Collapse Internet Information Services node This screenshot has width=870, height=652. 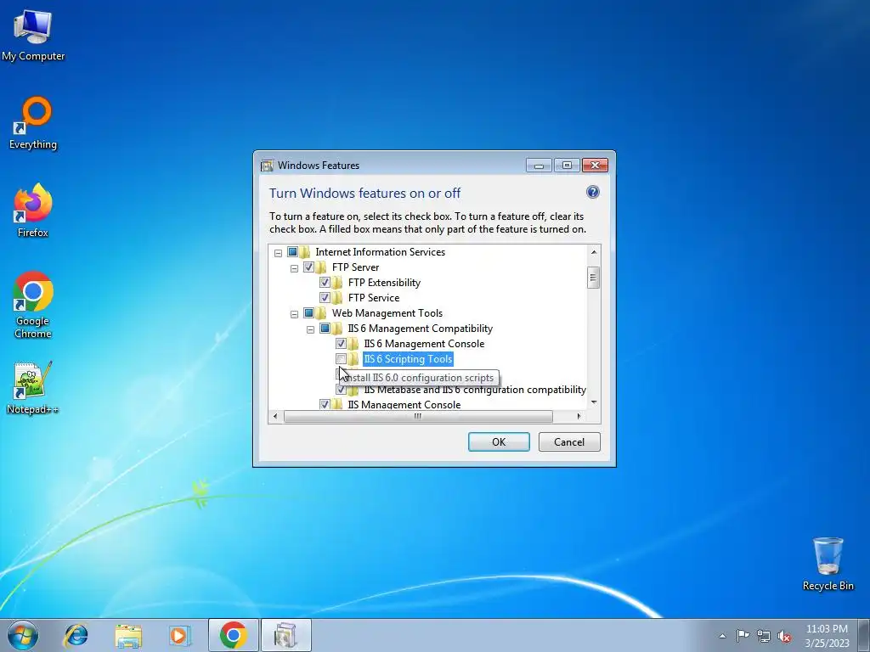(x=278, y=253)
